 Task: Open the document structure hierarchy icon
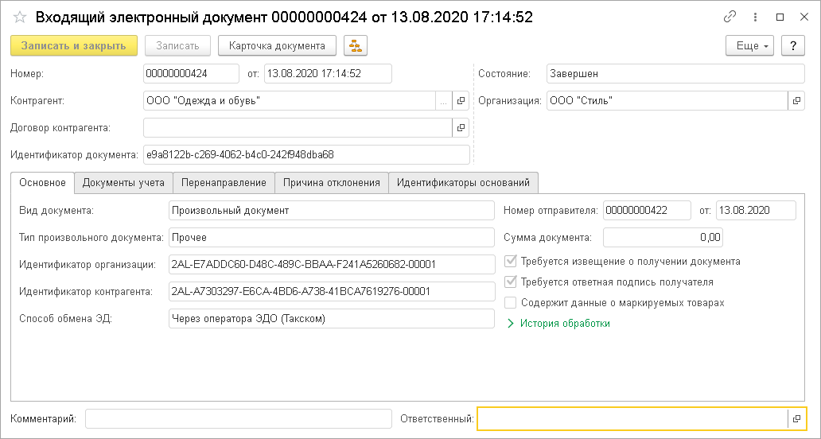click(x=355, y=46)
